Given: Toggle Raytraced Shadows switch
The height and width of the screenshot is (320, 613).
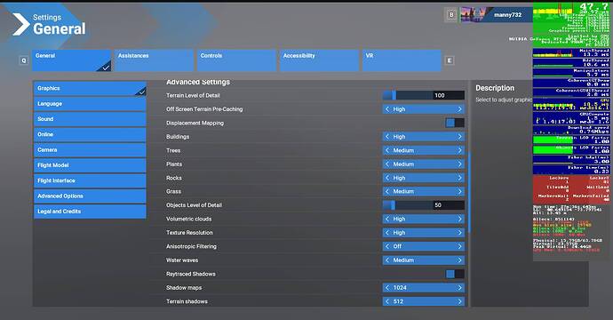Looking at the screenshot, I should 455,274.
